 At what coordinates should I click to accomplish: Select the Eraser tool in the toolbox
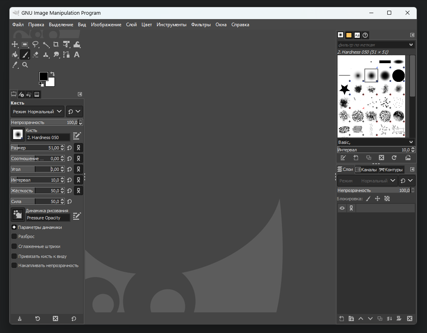pos(35,54)
